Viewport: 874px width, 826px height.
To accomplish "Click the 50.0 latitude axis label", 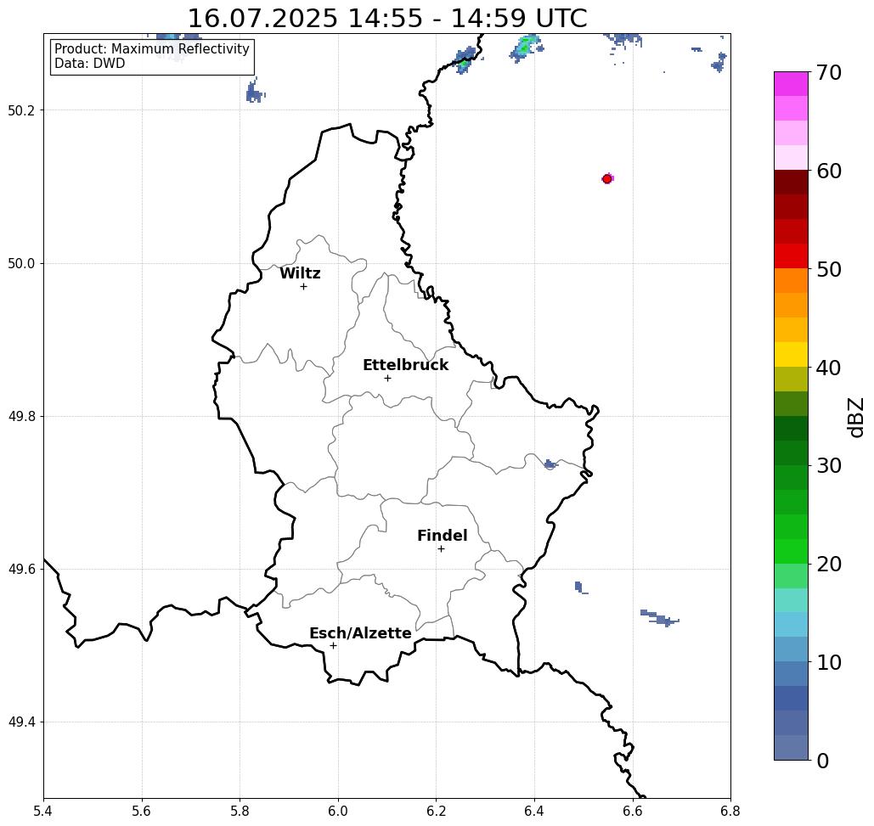I will click(21, 263).
